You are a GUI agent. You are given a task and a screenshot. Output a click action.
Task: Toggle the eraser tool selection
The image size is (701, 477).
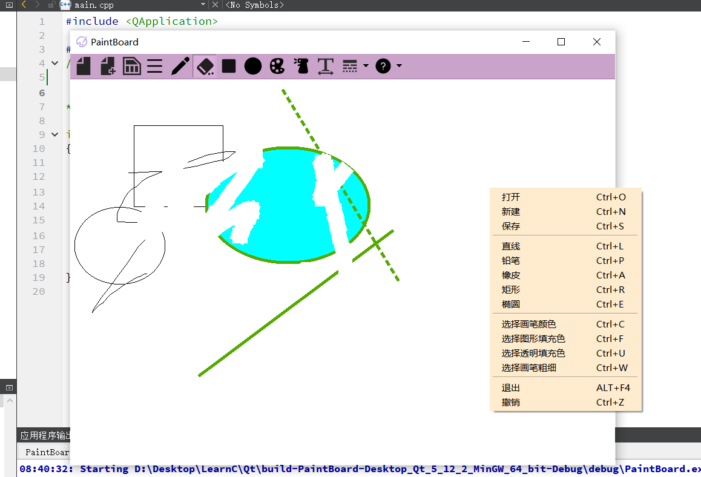(205, 66)
